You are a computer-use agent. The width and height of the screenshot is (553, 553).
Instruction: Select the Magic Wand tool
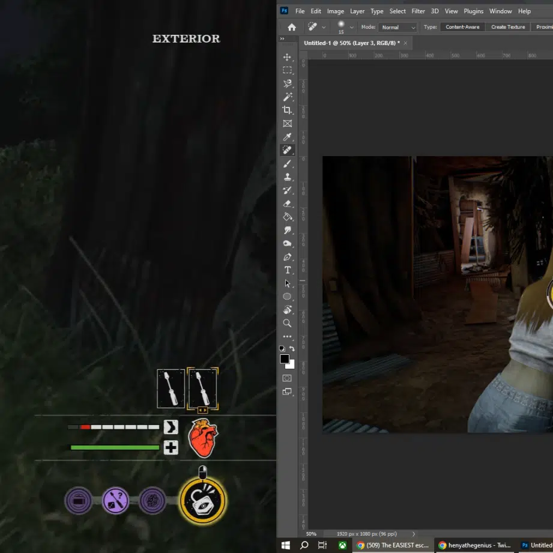287,97
